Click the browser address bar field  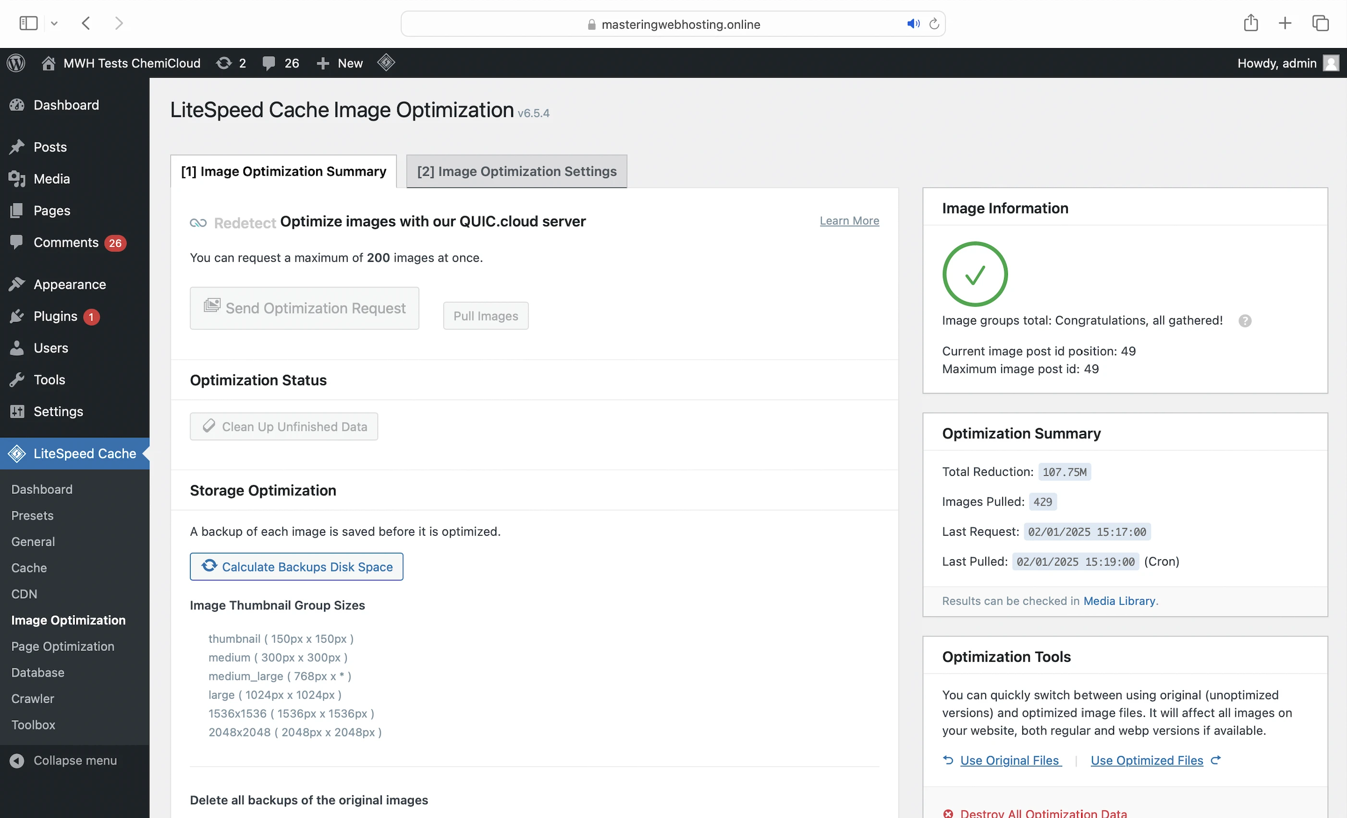point(680,24)
